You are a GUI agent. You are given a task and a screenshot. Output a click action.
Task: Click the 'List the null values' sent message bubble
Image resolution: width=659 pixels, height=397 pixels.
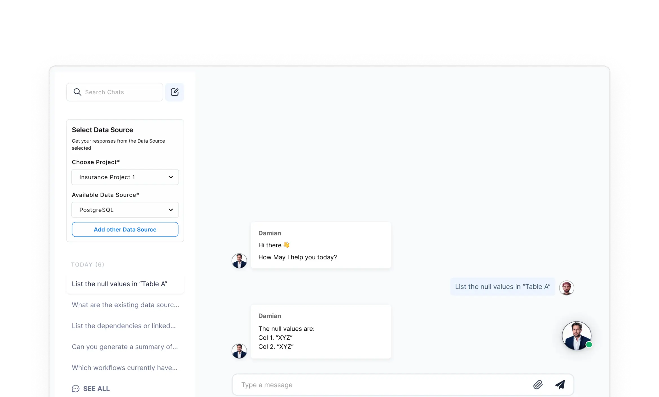click(502, 286)
